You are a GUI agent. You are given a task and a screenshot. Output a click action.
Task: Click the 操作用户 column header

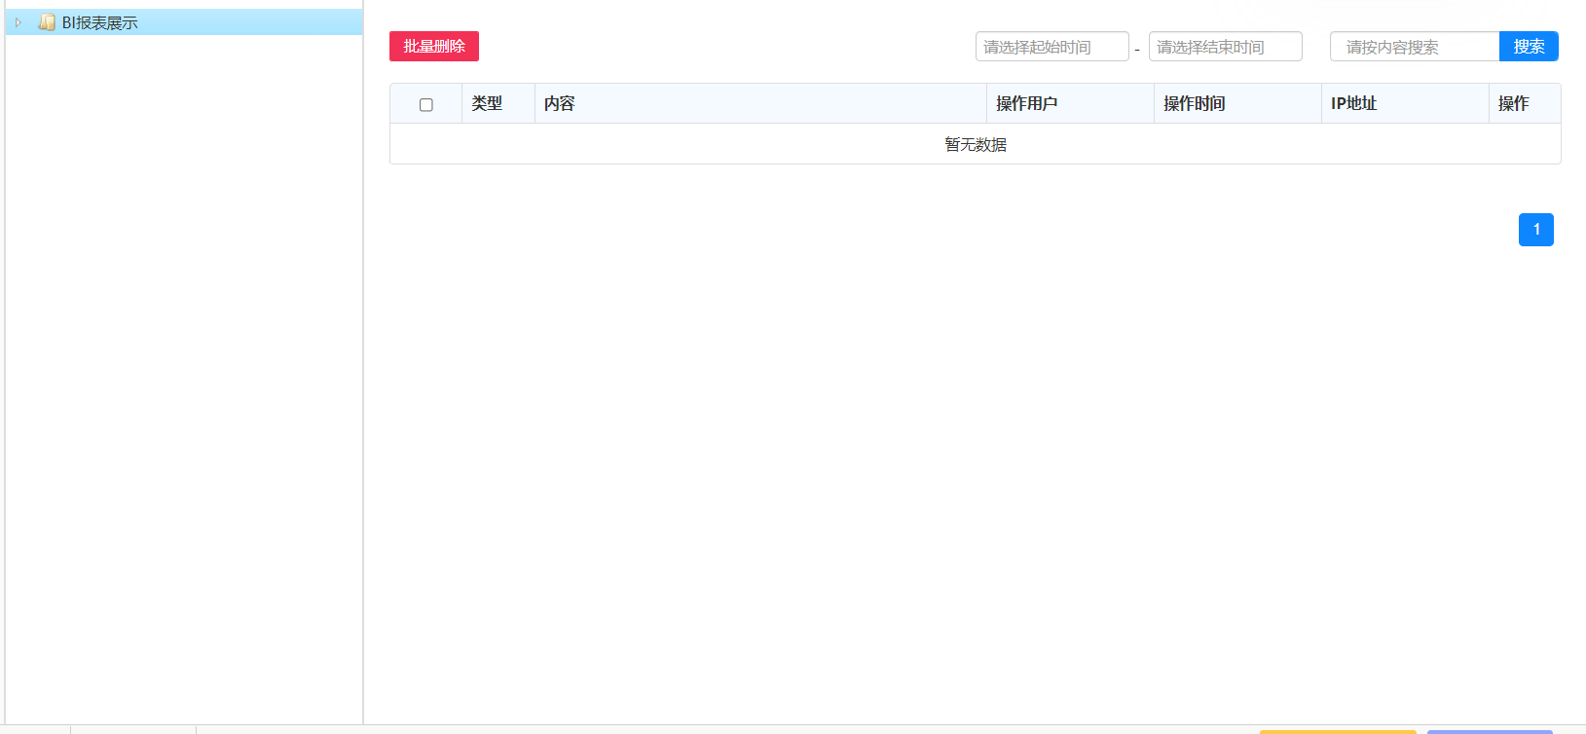click(1026, 103)
